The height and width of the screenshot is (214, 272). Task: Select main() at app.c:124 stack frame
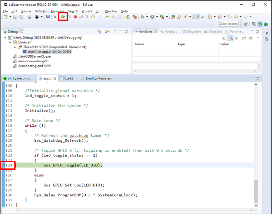coord(50,52)
